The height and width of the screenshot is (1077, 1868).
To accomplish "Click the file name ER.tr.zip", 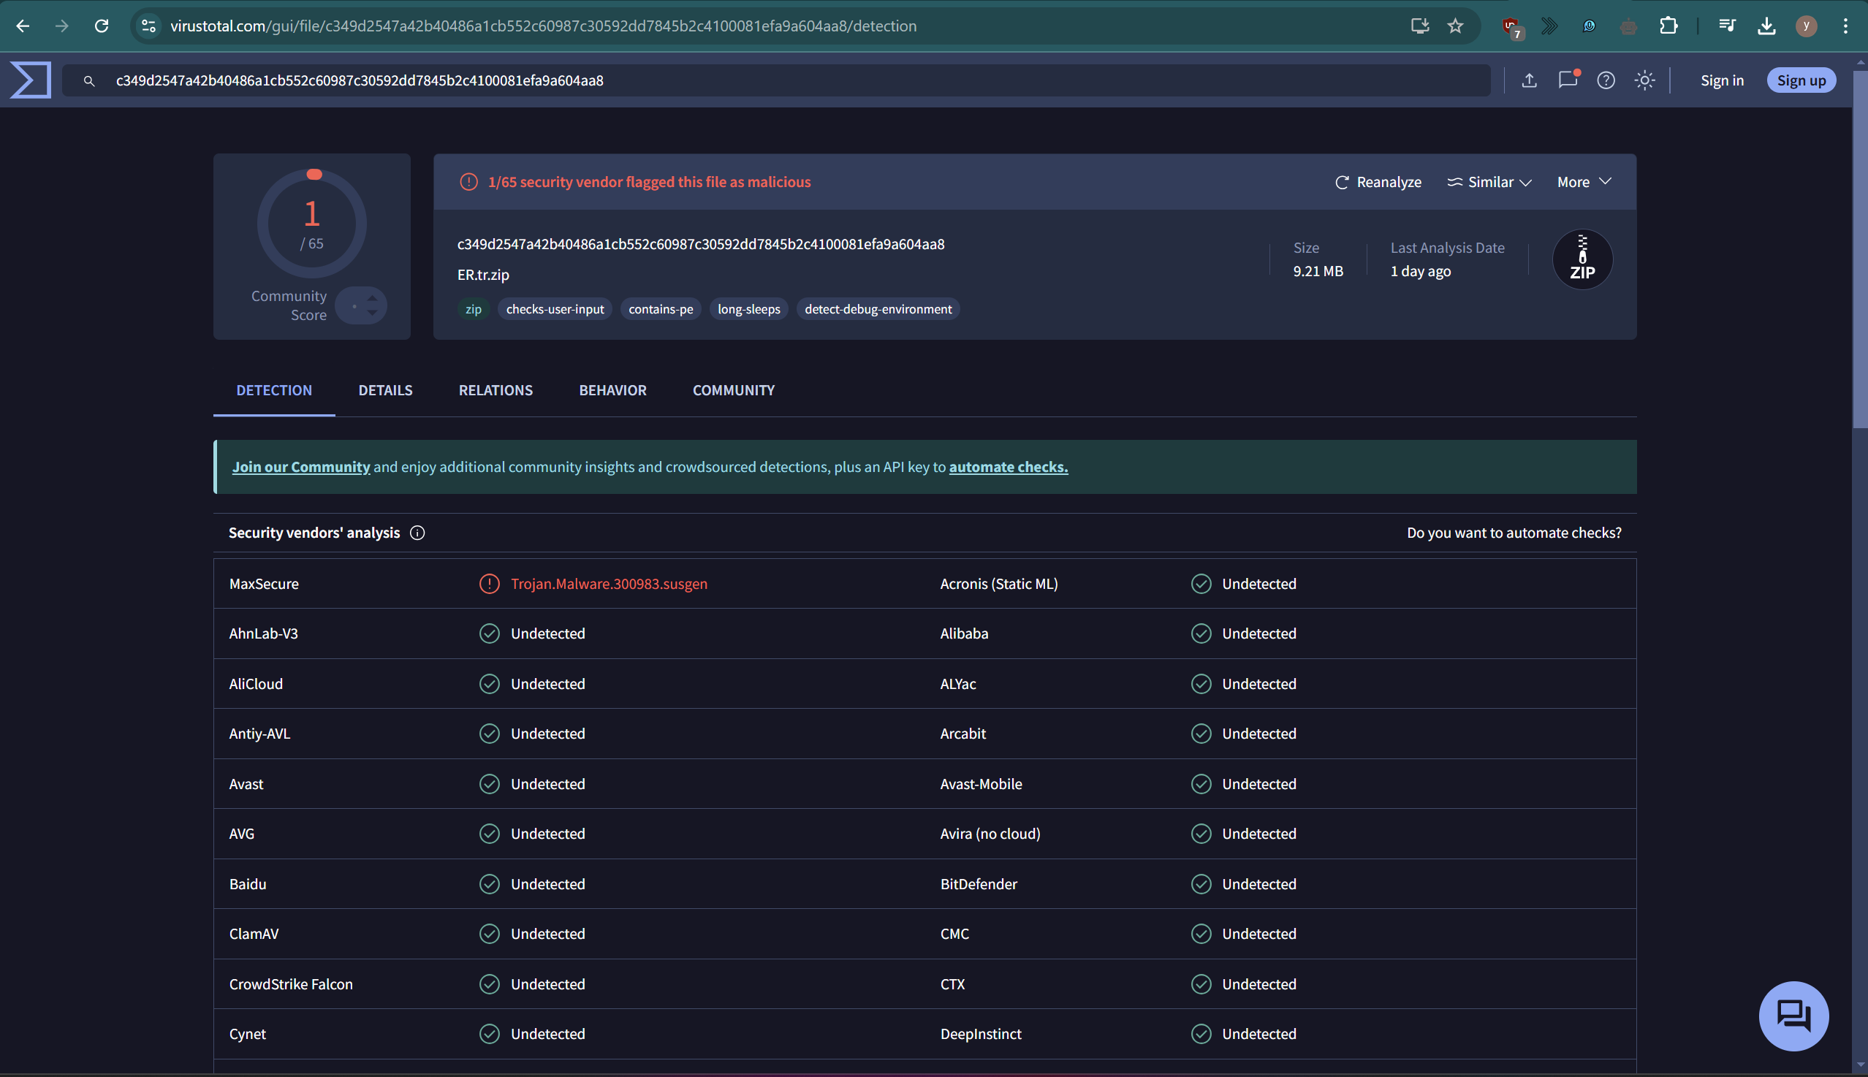I will [x=483, y=275].
